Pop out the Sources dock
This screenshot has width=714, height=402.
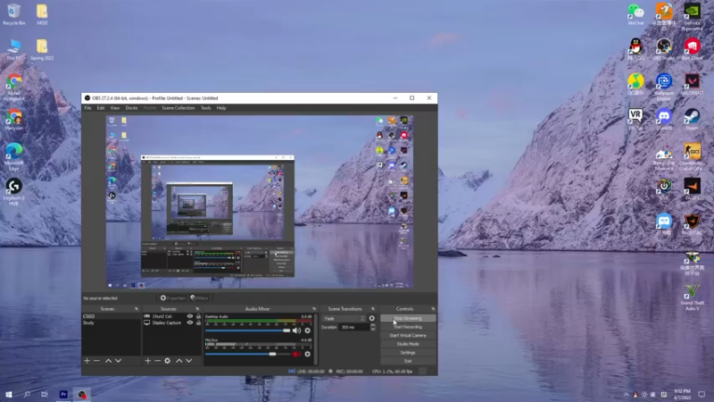click(x=197, y=309)
